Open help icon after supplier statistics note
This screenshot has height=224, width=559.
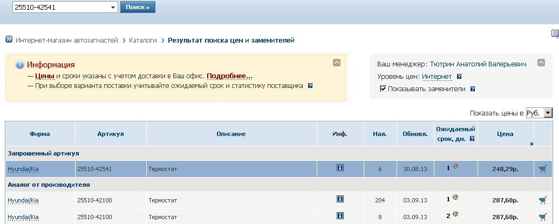(x=310, y=86)
